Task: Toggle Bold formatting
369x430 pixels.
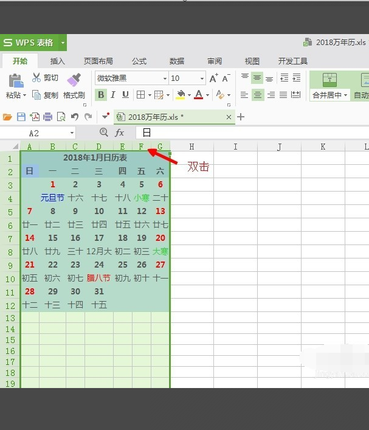Action: 101,95
